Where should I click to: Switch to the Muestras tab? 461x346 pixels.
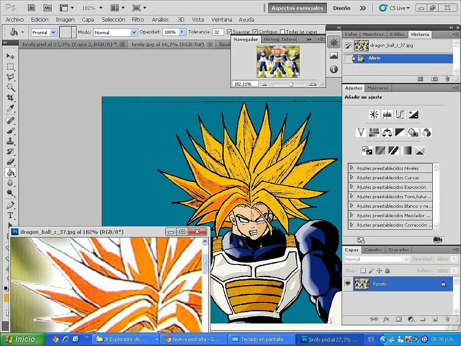tap(373, 34)
